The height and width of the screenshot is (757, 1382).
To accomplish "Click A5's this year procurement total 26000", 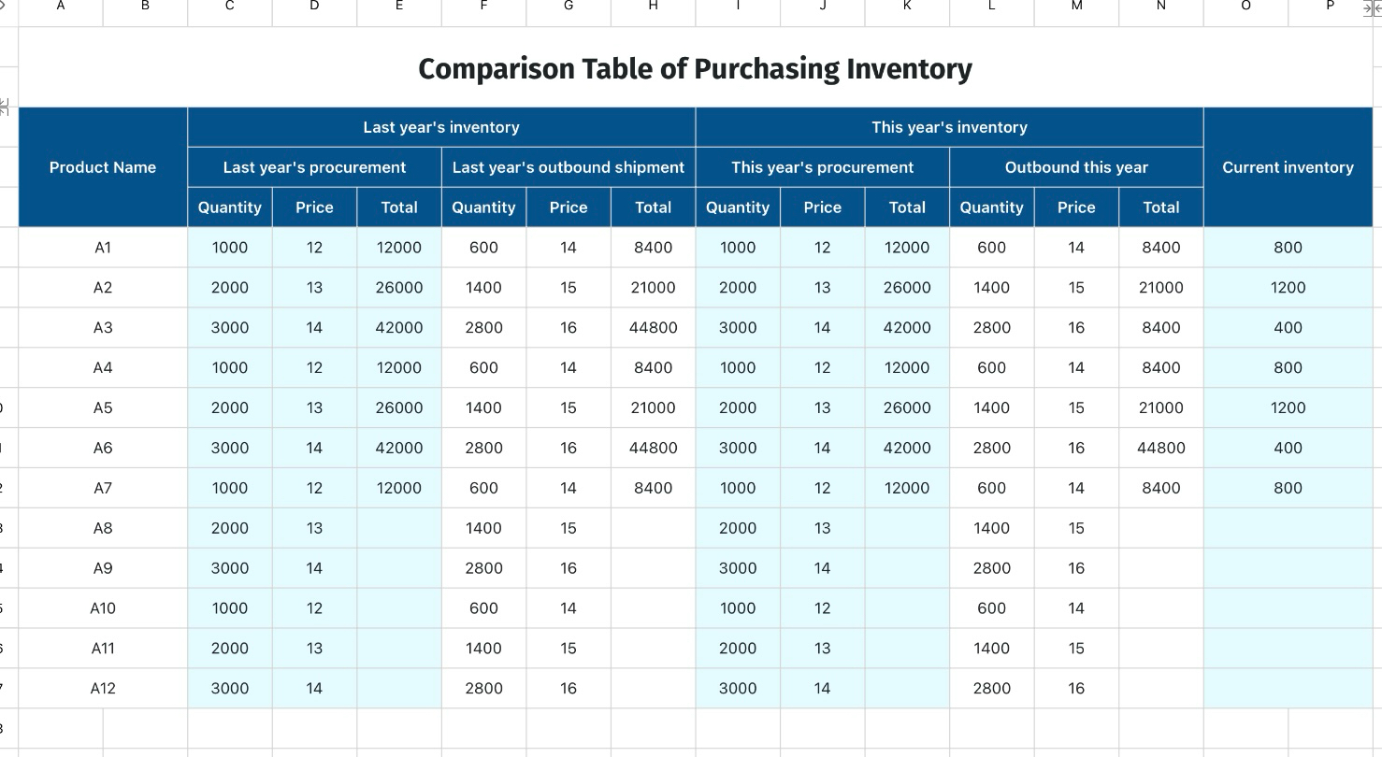I will [x=907, y=408].
